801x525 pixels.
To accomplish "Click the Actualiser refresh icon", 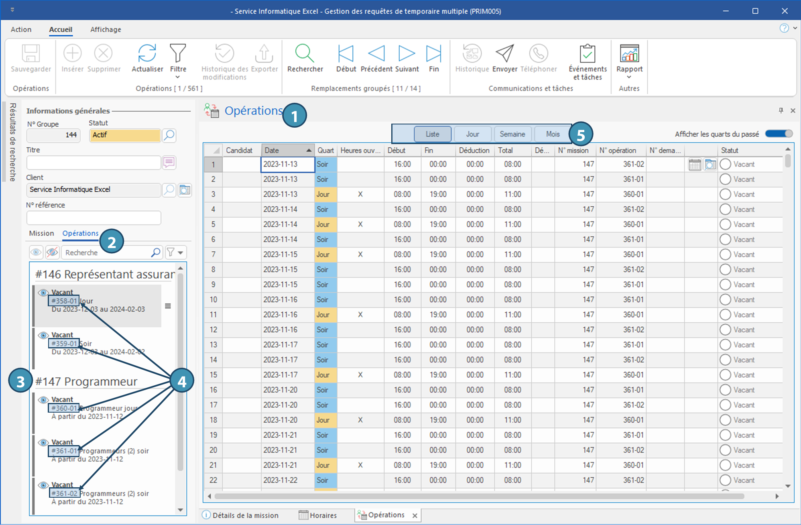I will 147,54.
